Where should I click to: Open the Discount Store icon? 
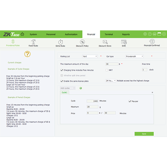[105, 42]
